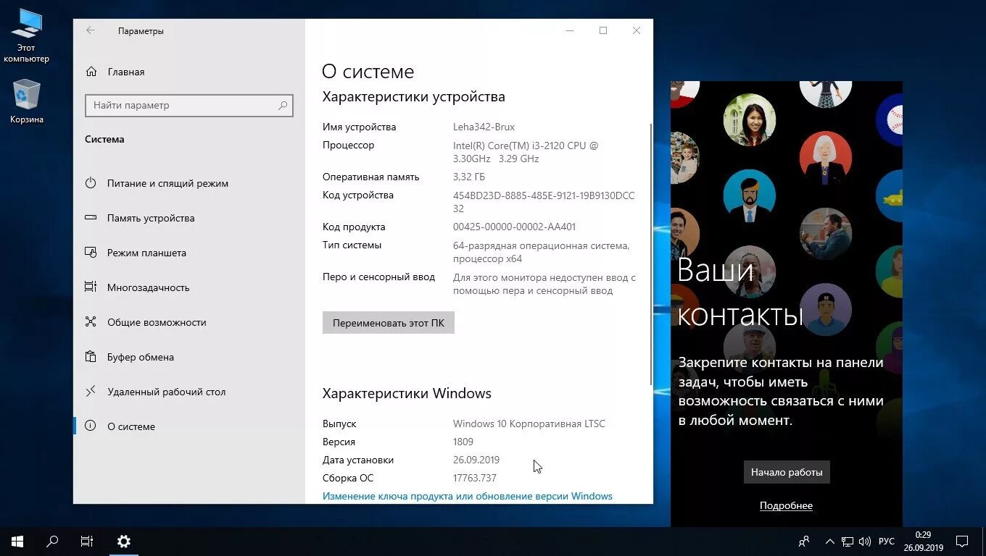Click woman with white hair contact avatar

[x=825, y=157]
